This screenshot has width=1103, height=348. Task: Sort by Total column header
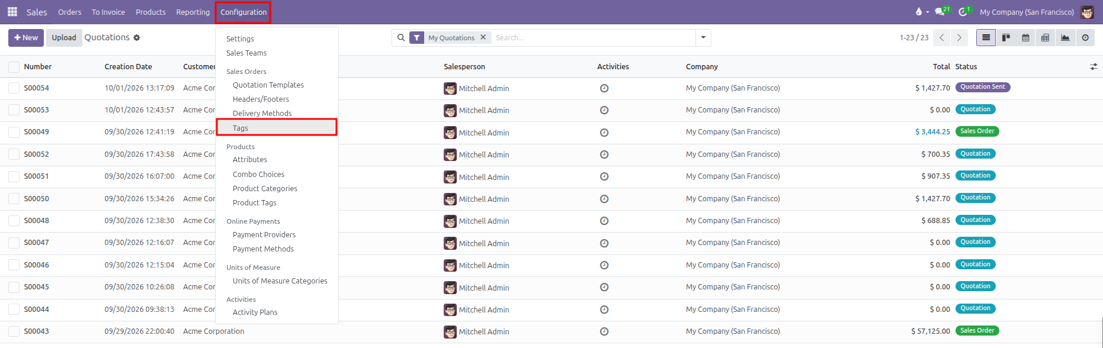(x=941, y=67)
